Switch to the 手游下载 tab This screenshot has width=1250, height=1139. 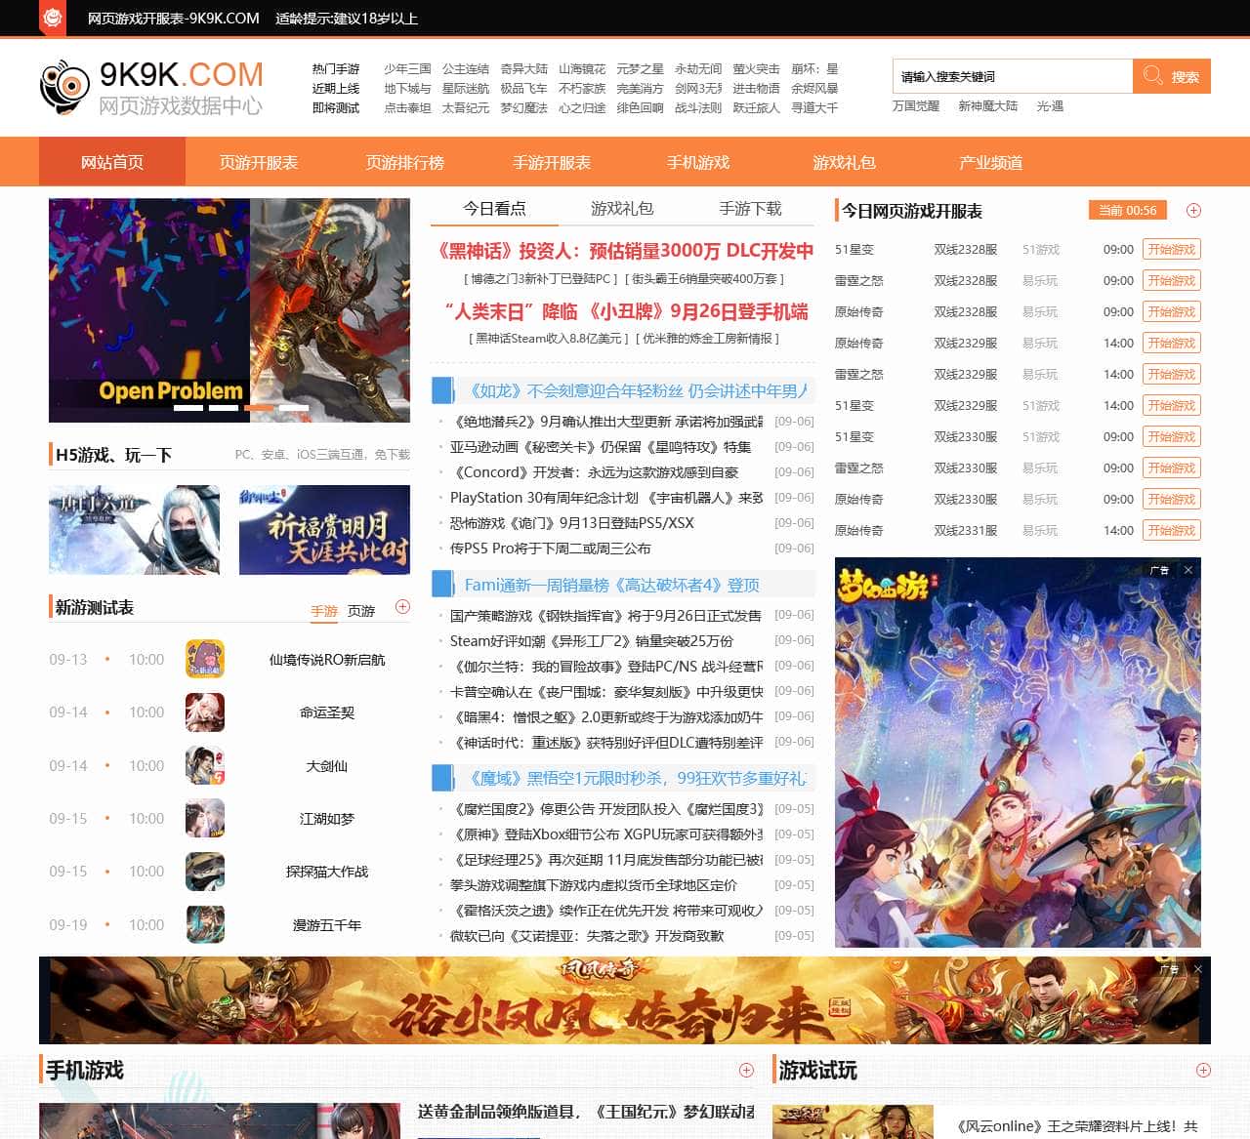tap(750, 209)
